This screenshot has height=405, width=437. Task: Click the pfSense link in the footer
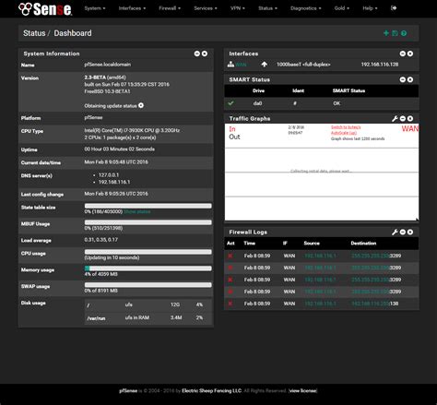128,391
